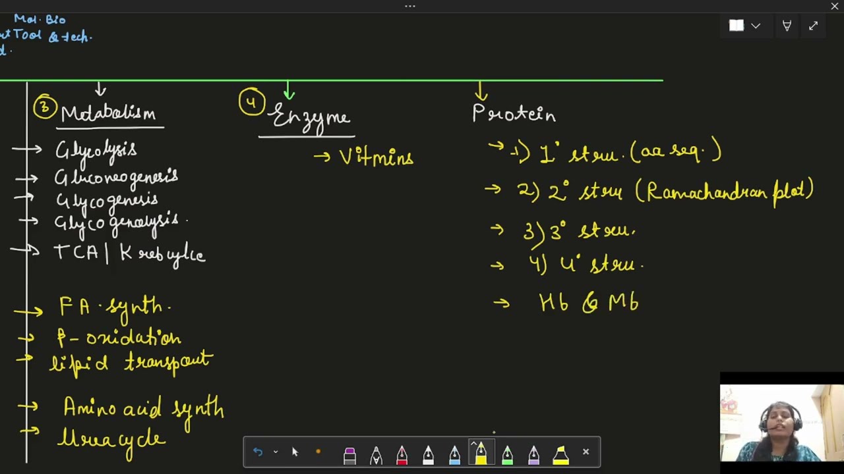Image resolution: width=844 pixels, height=474 pixels.
Task: Click the 'Glycogenesis' handwritten text
Action: coord(106,201)
